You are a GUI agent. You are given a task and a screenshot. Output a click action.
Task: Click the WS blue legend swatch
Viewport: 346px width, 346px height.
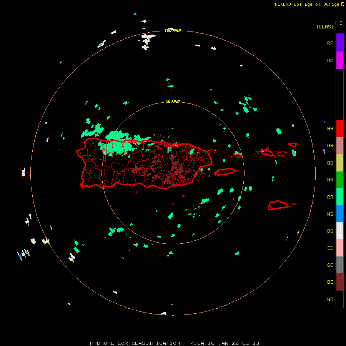tap(339, 214)
